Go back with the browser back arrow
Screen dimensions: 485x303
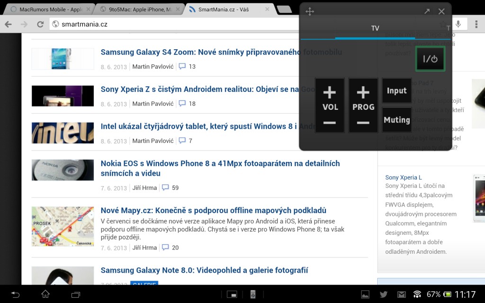(9, 24)
